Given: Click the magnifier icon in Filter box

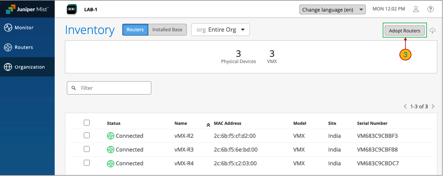Looking at the screenshot, I should (74, 88).
